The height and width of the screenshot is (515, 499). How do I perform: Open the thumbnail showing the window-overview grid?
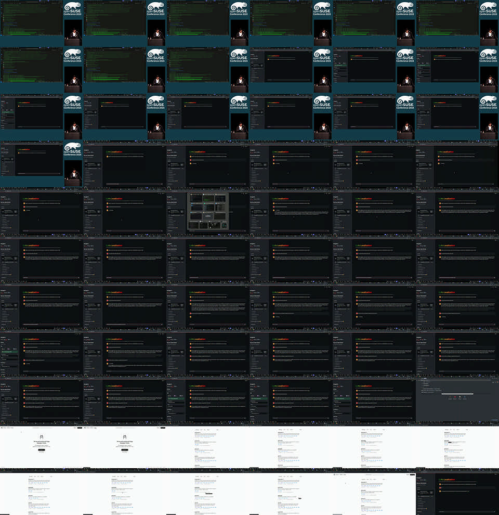point(208,211)
